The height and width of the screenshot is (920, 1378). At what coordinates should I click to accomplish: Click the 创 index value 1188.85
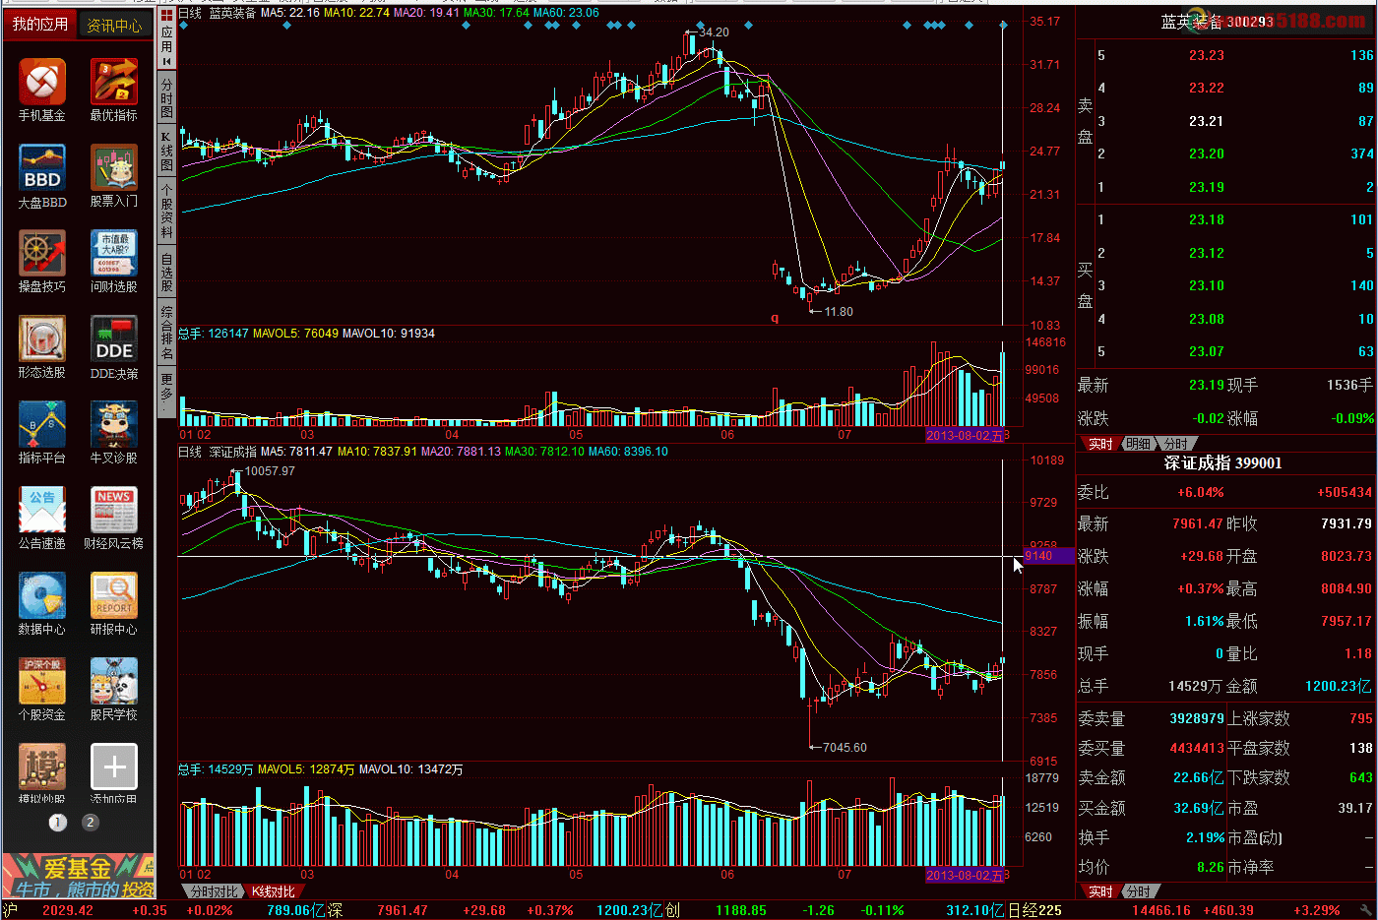pos(740,910)
